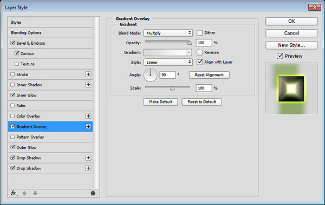Open the Style Linear dropdown
This screenshot has height=205, width=325.
[x=168, y=63]
